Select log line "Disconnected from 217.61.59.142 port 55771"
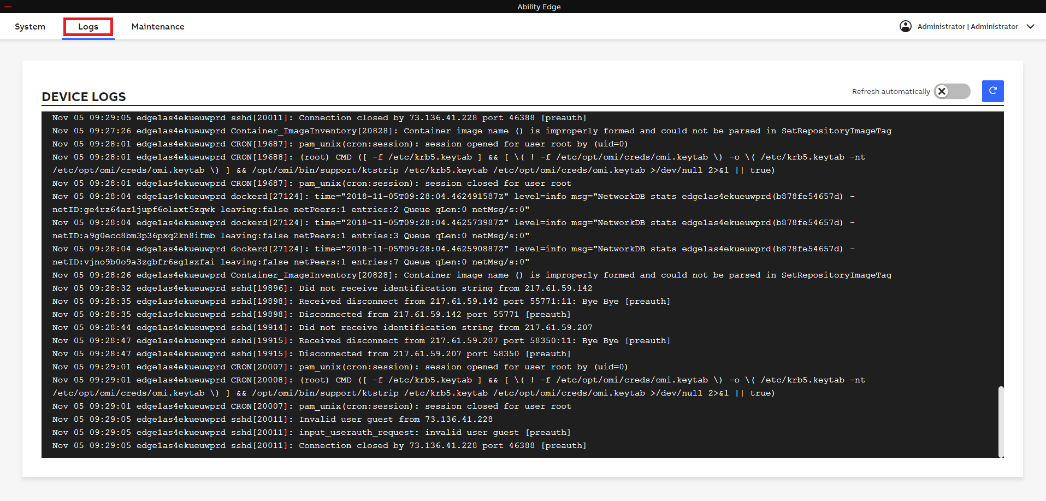The image size is (1046, 501). click(x=311, y=314)
